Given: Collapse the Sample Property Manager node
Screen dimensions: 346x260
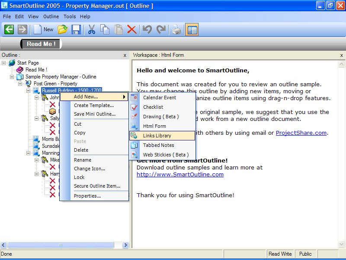Looking at the screenshot, I should pos(12,77).
